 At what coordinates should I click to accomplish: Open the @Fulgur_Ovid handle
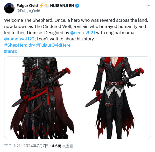pos(28,11)
